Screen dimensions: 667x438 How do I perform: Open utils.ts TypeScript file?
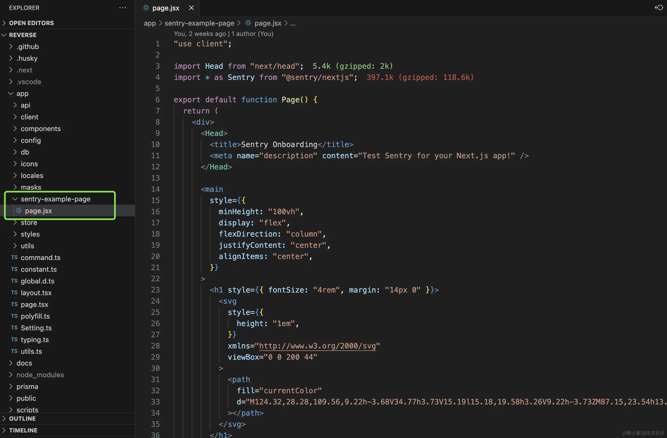(x=31, y=351)
